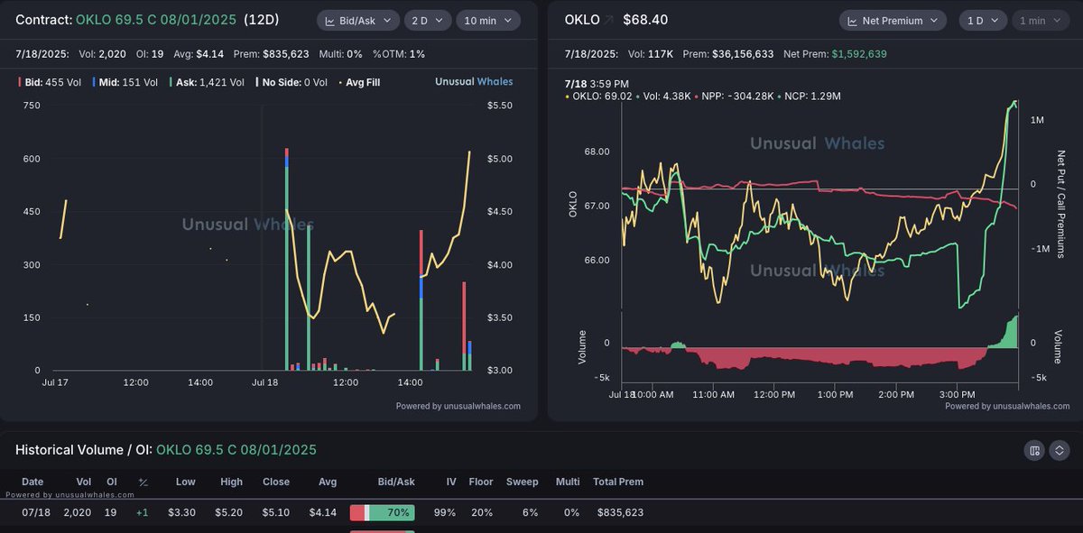Toggle the Mid volume legend series
This screenshot has width=1083, height=533.
tap(125, 82)
